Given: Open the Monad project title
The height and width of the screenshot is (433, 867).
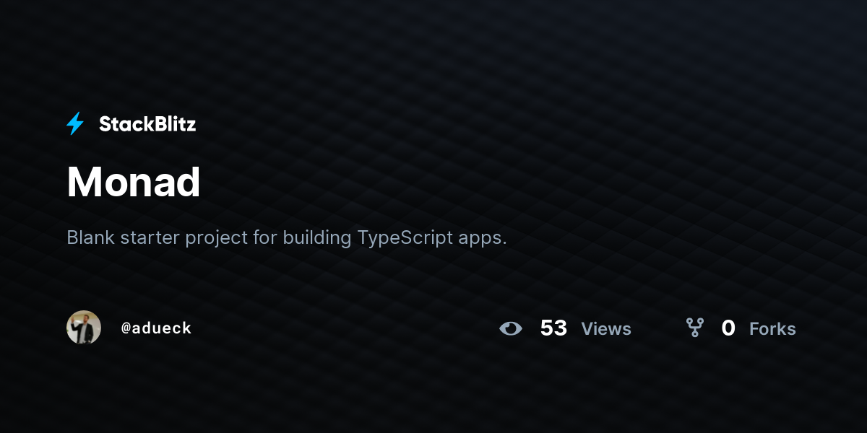Looking at the screenshot, I should coord(134,181).
